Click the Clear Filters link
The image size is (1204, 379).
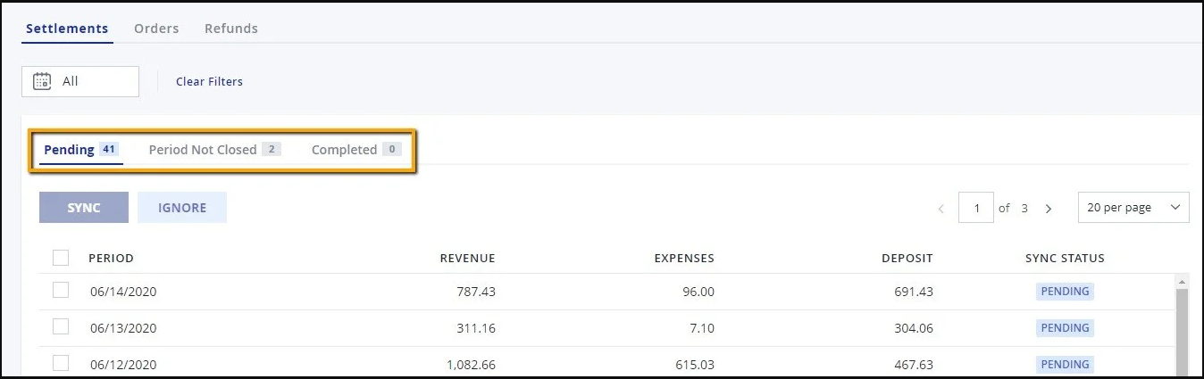[209, 81]
